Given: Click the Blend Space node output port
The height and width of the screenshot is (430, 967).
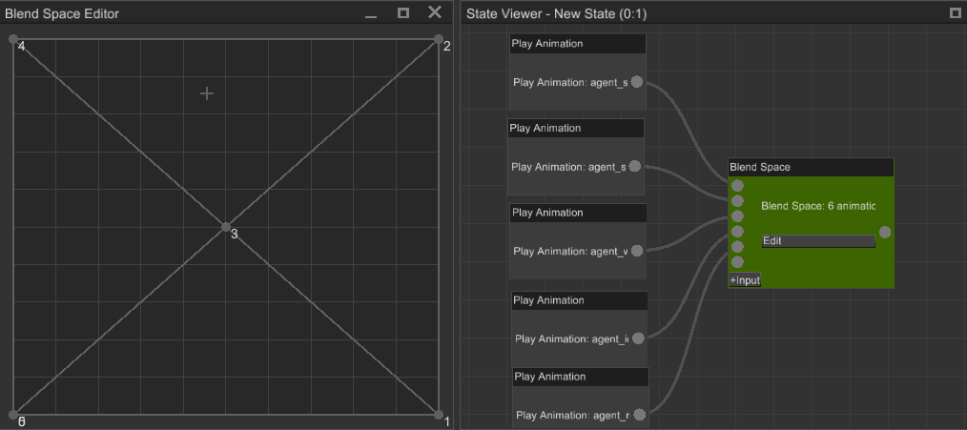Looking at the screenshot, I should 885,232.
